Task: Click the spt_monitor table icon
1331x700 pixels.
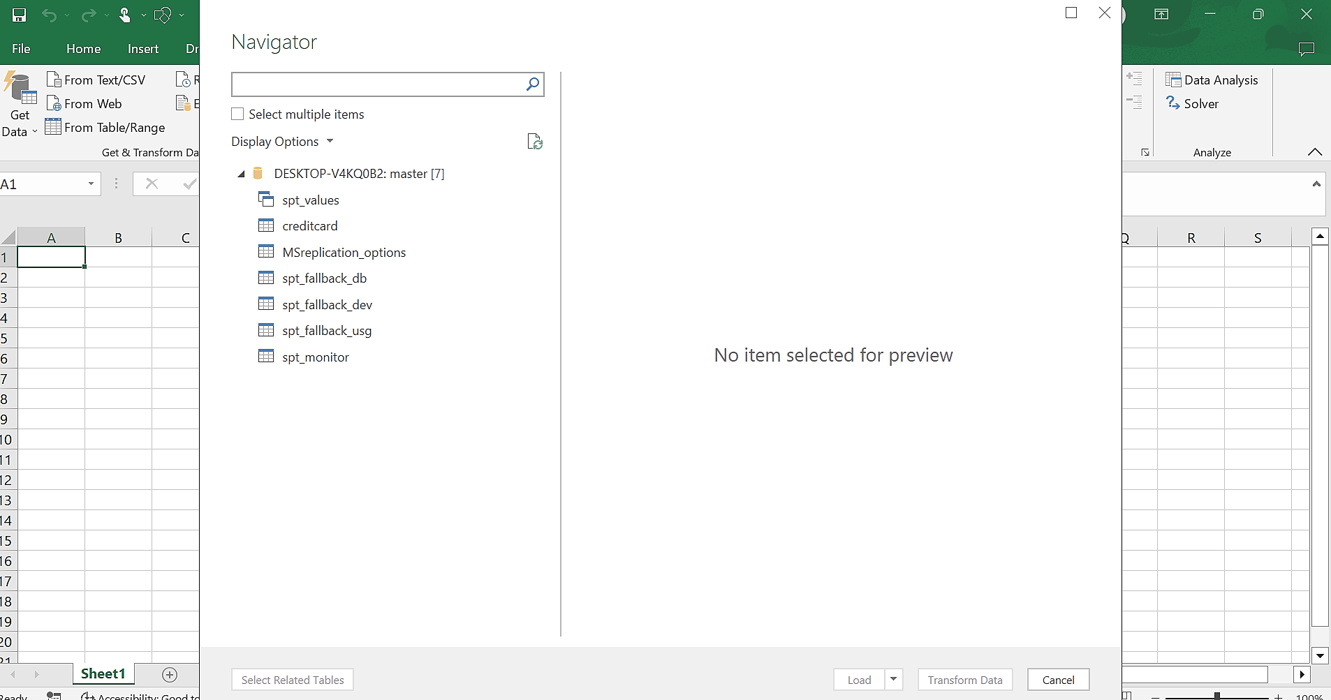Action: click(x=266, y=357)
